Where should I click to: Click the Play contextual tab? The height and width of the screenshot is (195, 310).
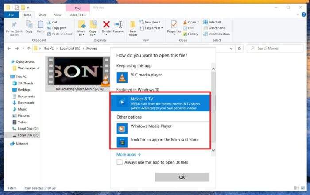tap(77, 8)
